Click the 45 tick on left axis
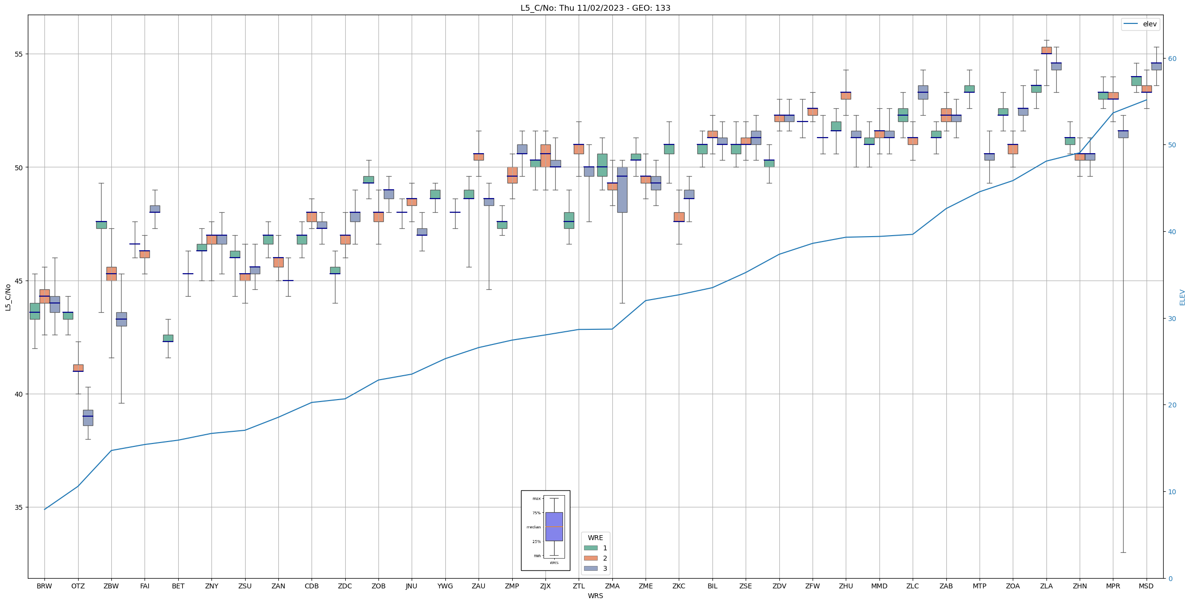The width and height of the screenshot is (1191, 604). [x=19, y=281]
